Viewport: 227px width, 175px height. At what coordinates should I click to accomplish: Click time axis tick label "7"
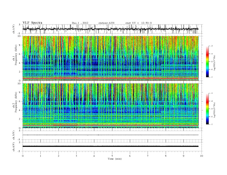click(x=148, y=156)
